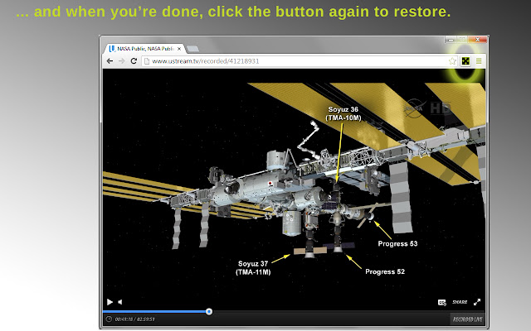Click the clock icon beside the timestamp
The image size is (531, 331).
point(109,319)
